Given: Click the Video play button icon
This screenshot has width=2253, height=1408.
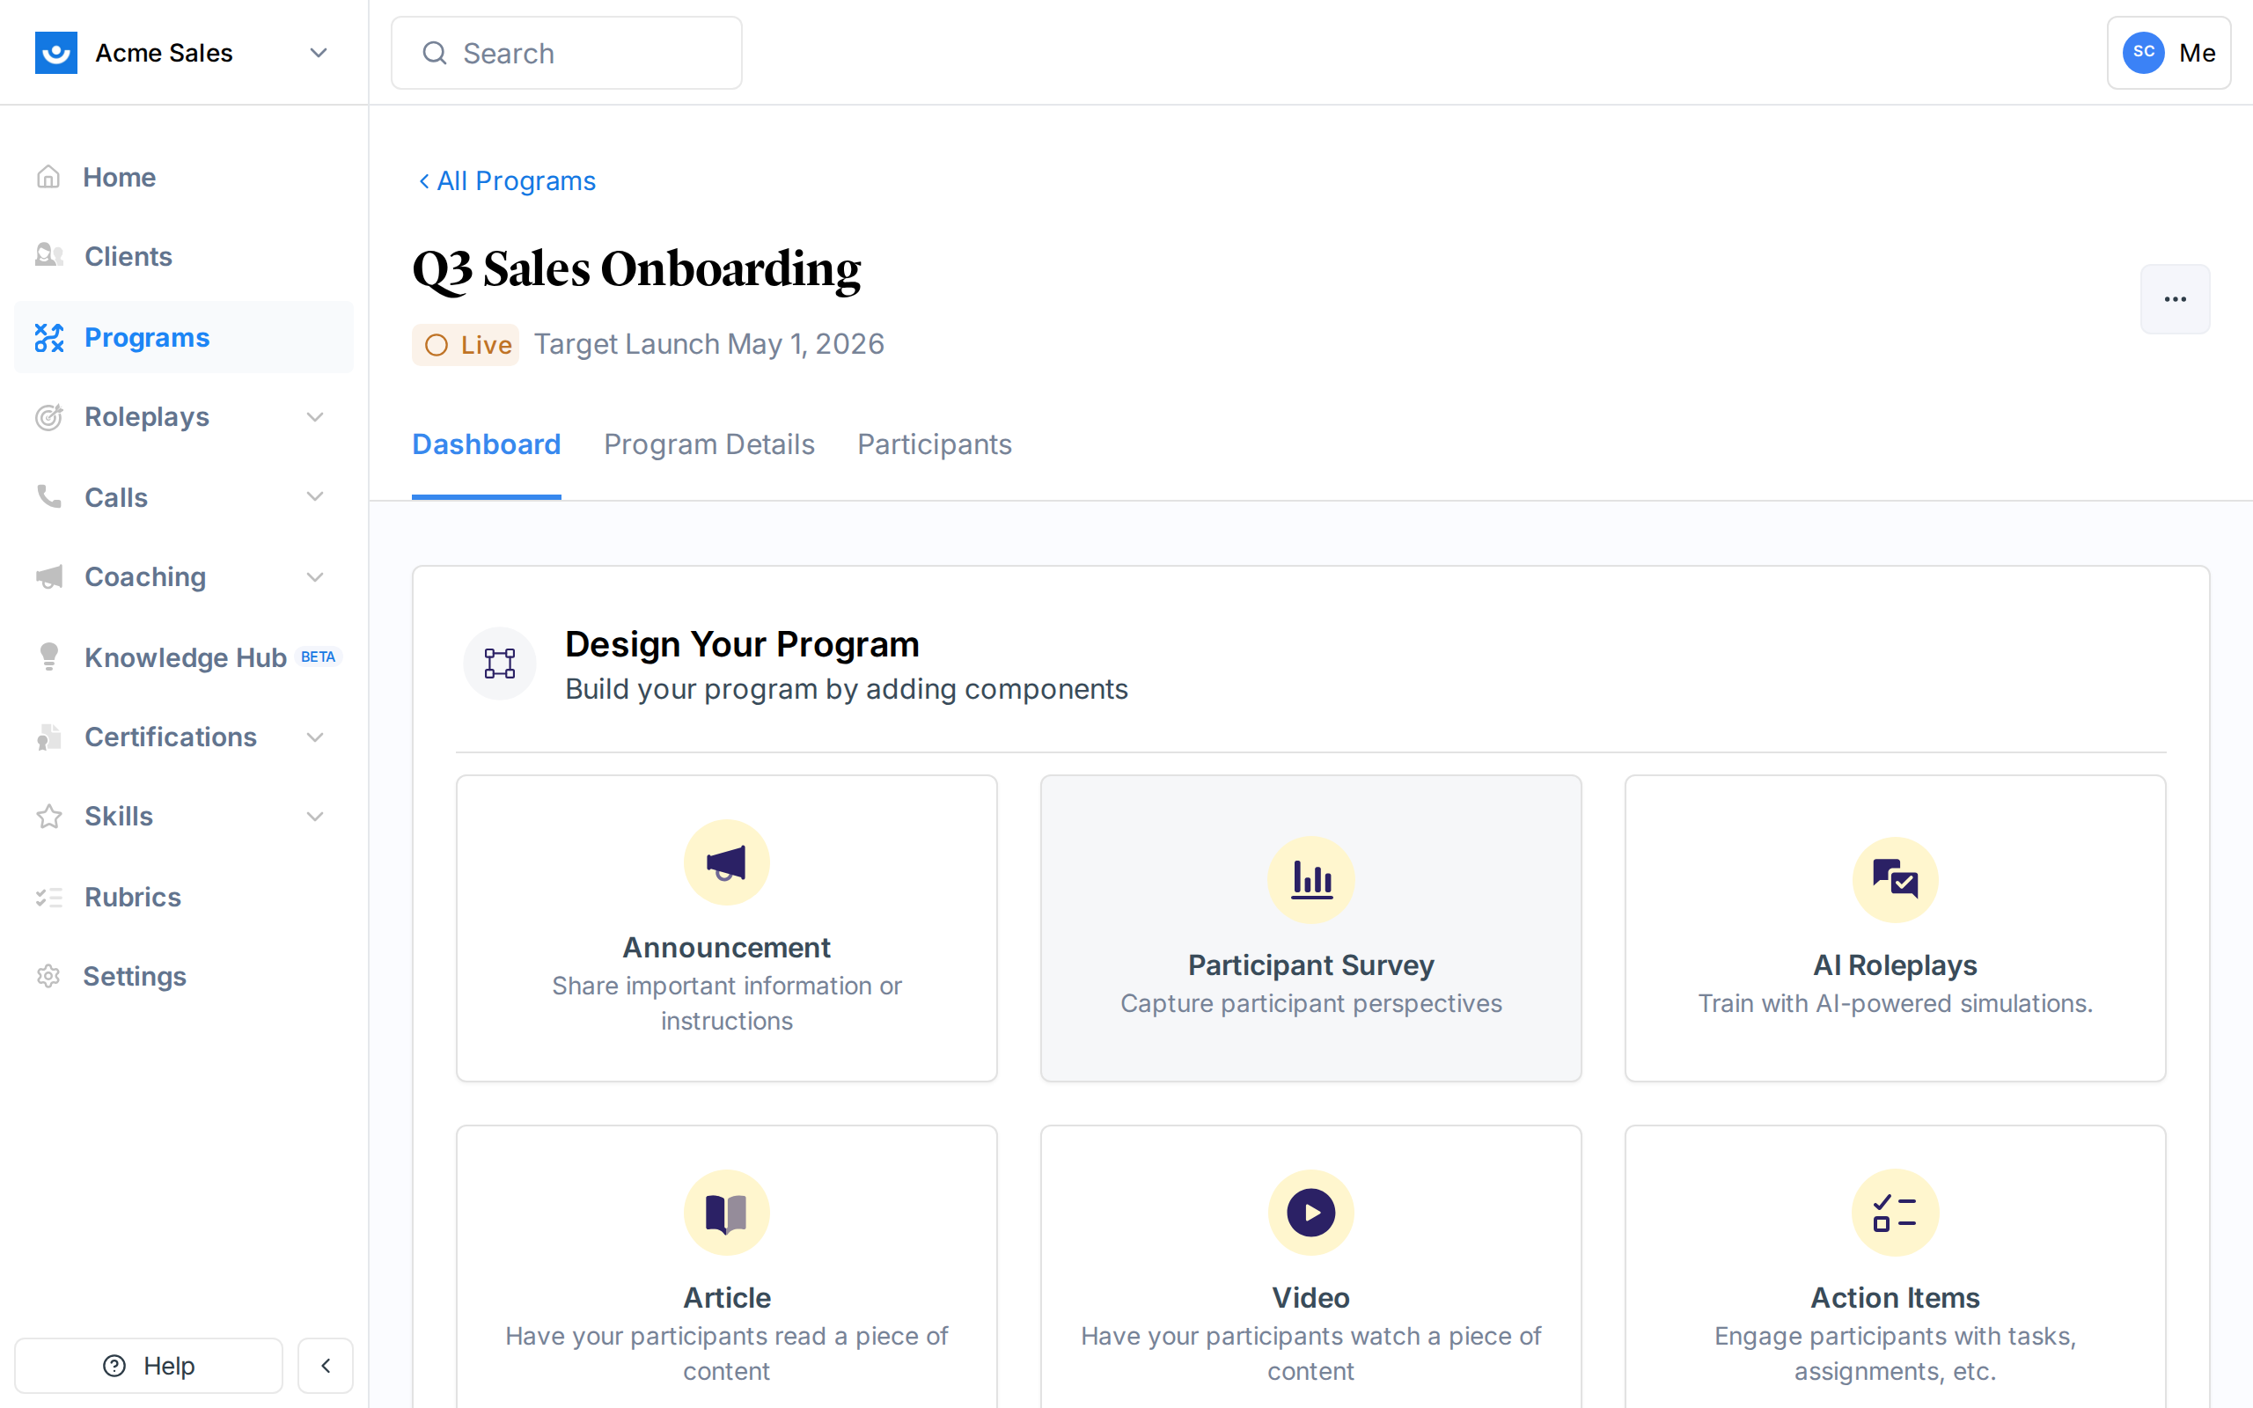Looking at the screenshot, I should pyautogui.click(x=1310, y=1213).
